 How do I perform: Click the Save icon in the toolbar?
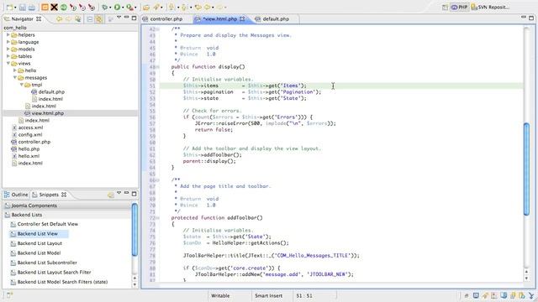pos(23,8)
